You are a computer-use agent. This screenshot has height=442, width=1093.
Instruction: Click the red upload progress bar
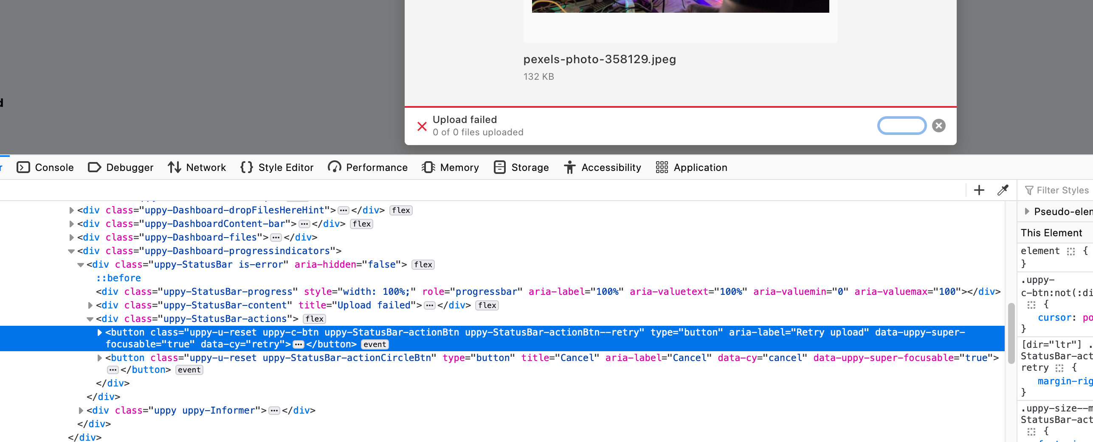click(x=679, y=107)
